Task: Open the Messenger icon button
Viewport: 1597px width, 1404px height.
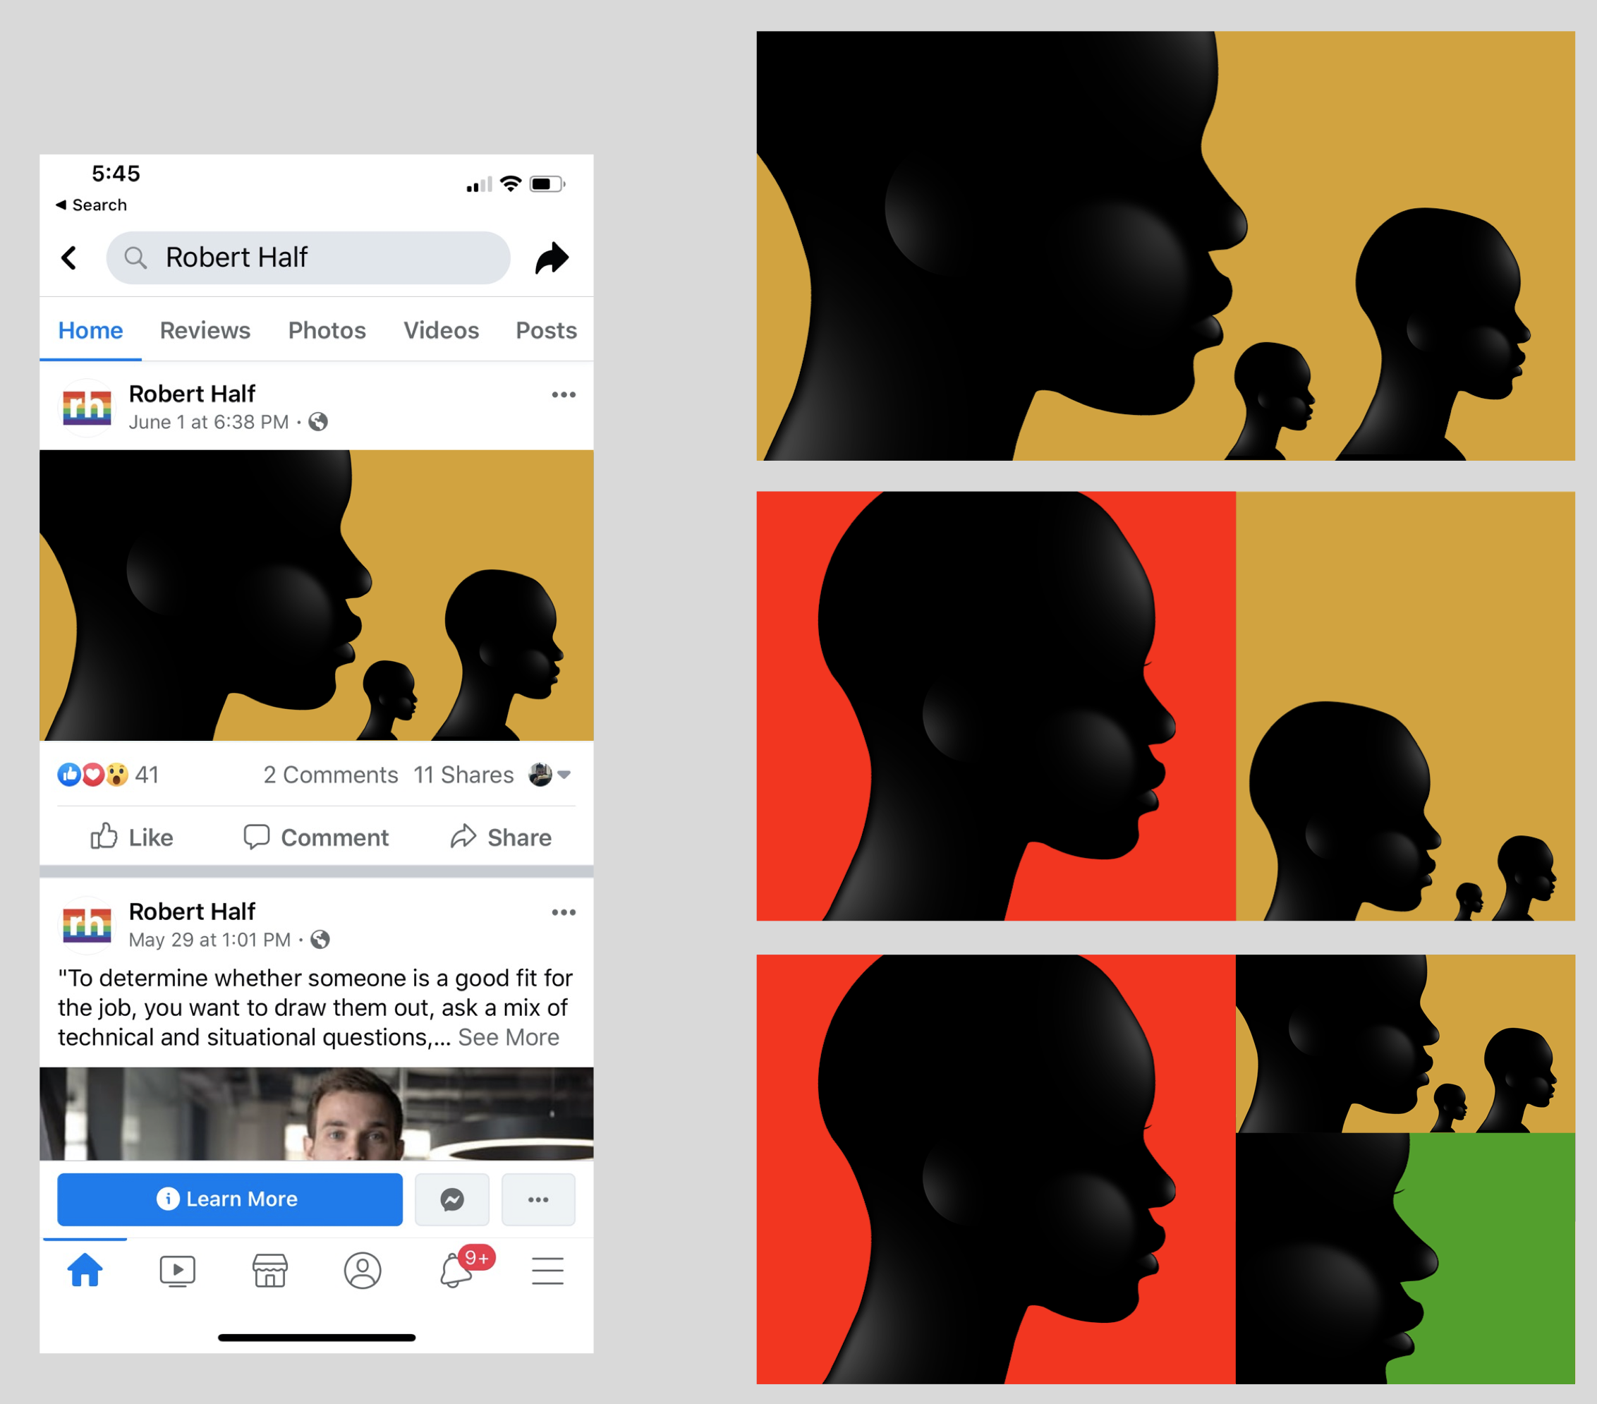Action: click(x=451, y=1199)
